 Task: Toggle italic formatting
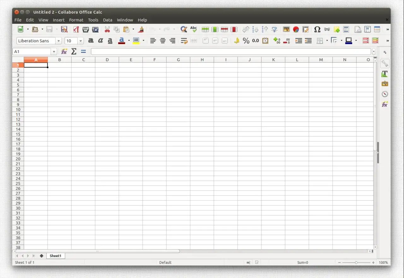pyautogui.click(x=100, y=40)
